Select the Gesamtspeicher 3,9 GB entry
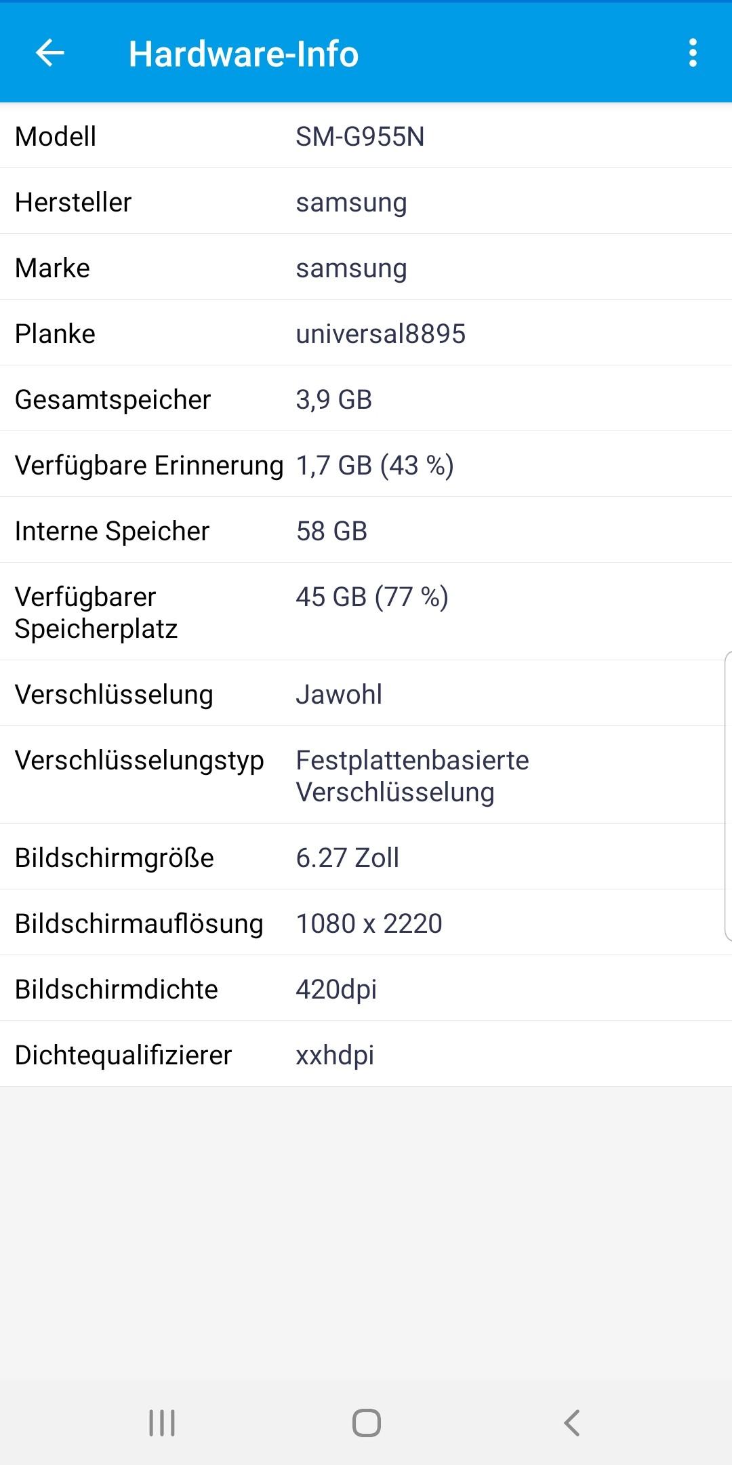The image size is (732, 1465). click(366, 399)
